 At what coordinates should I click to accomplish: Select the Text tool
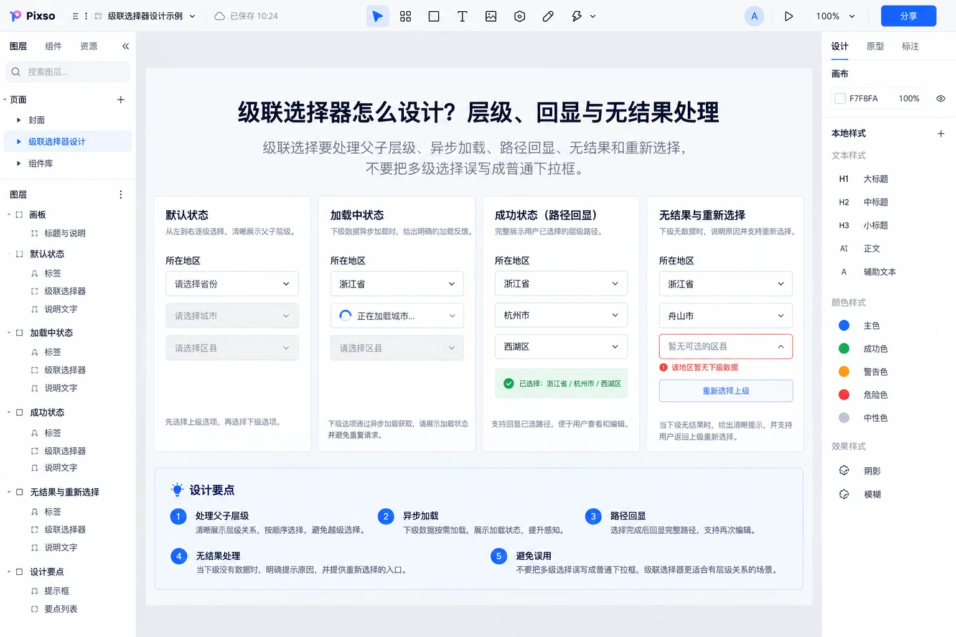(x=462, y=16)
